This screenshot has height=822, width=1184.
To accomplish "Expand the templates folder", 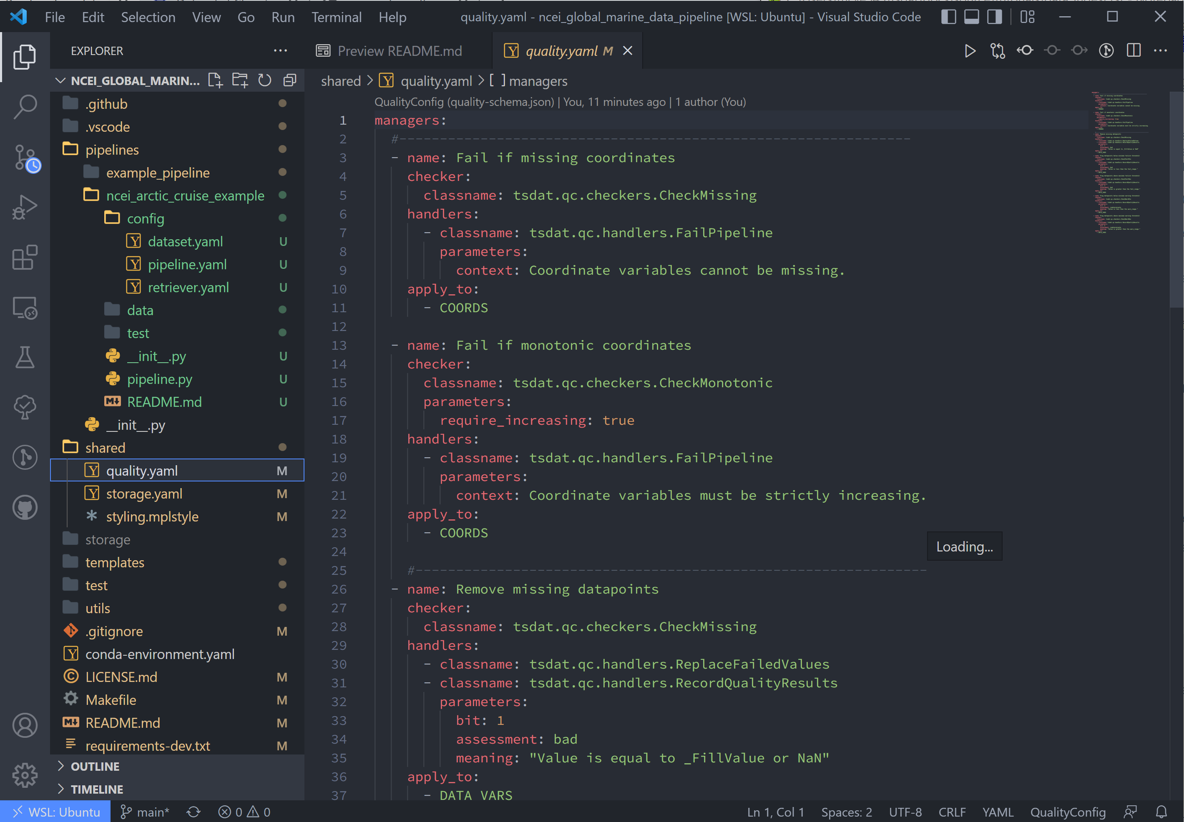I will 177,562.
